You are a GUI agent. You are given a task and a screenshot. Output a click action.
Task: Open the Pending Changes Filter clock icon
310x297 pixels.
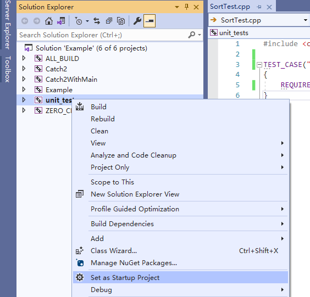(79, 21)
